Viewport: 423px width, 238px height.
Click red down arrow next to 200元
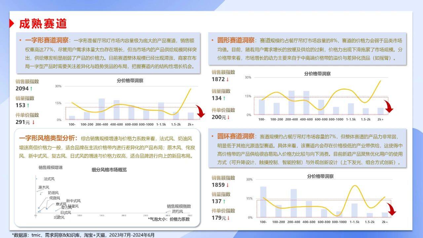[x=228, y=117]
